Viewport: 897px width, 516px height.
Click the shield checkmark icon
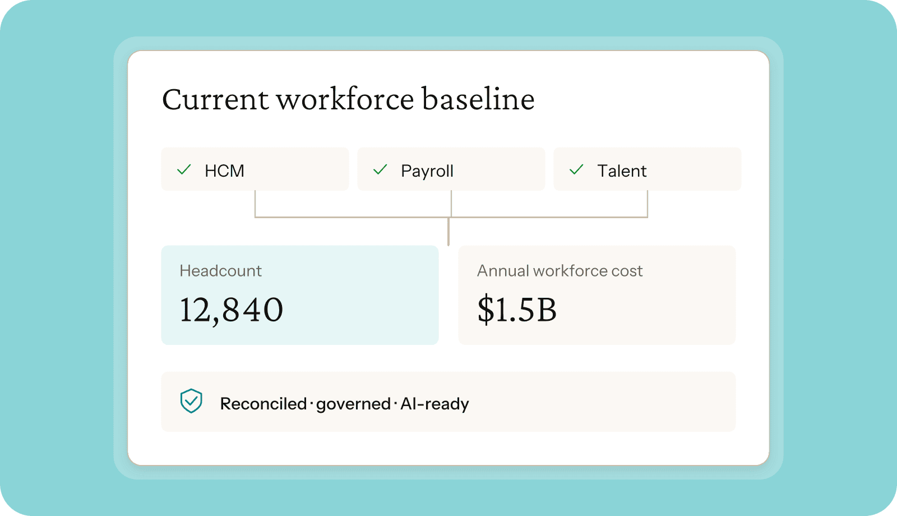click(191, 401)
